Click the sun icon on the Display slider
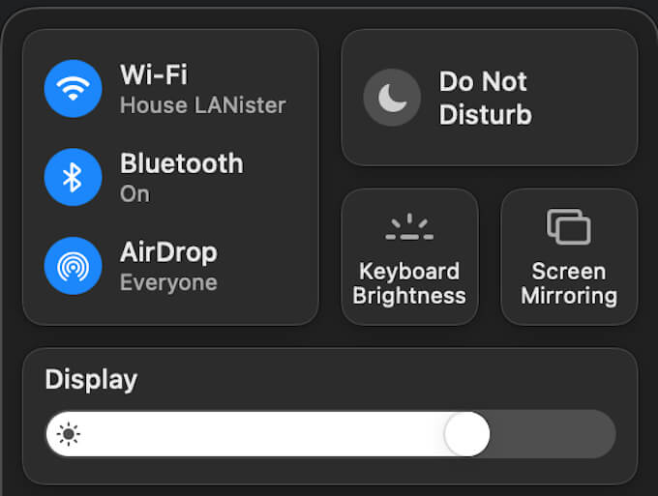Screen dimensions: 658x496 tap(69, 434)
